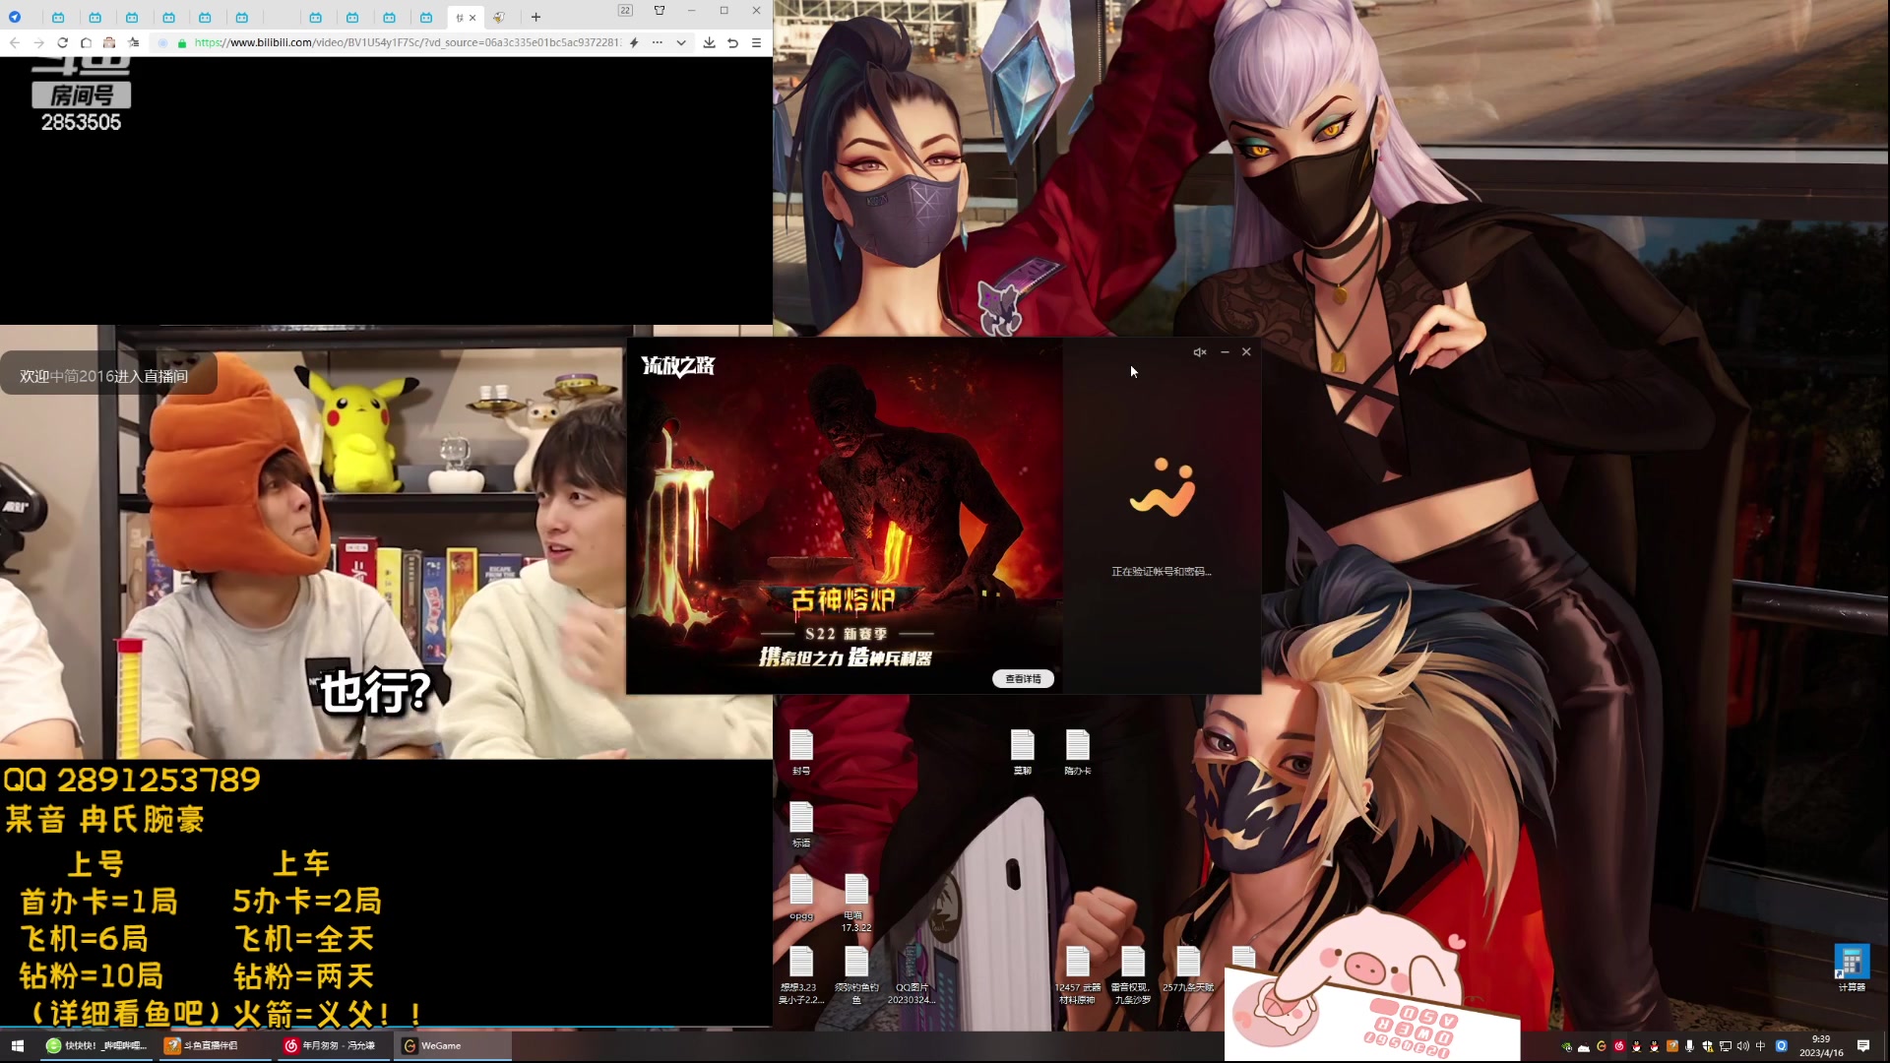1890x1063 pixels.
Task: Click the 古神熔炉 season banner
Action: click(845, 516)
